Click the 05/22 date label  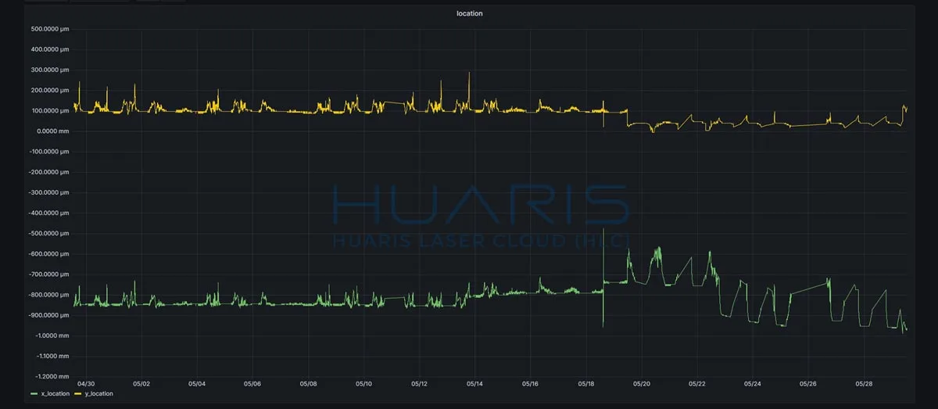click(x=696, y=384)
